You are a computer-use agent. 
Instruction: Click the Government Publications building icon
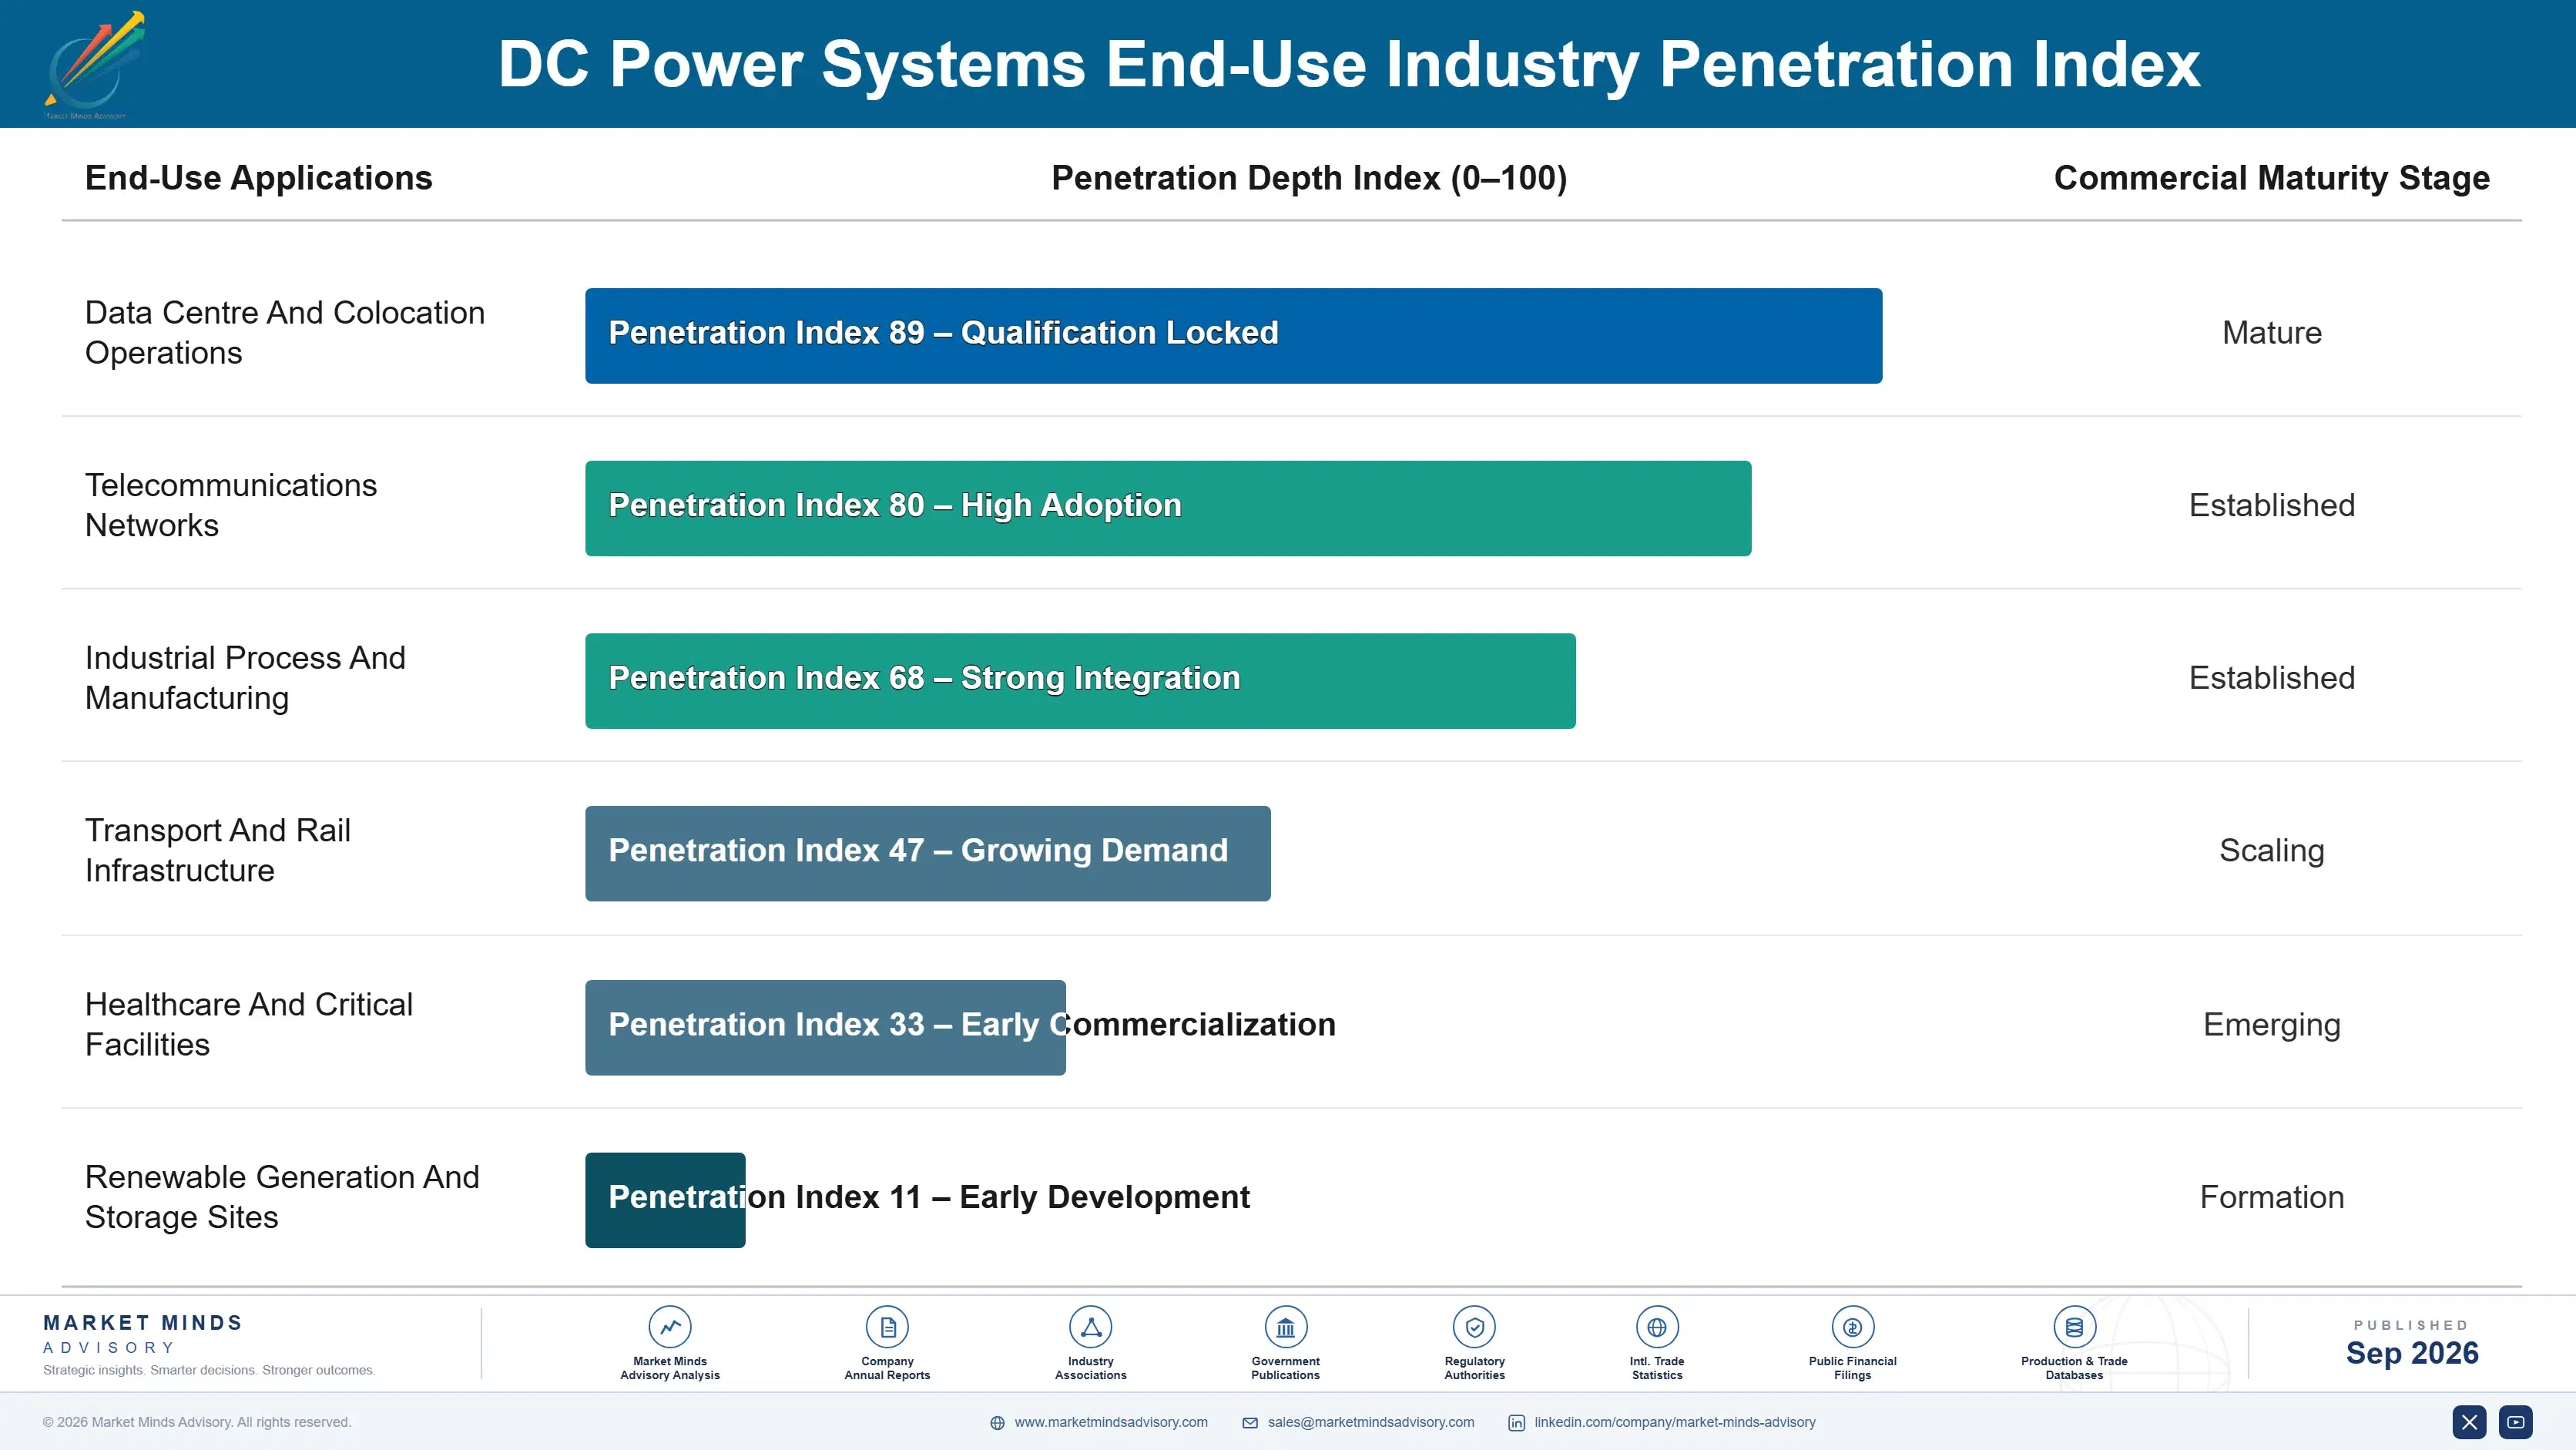1285,1327
